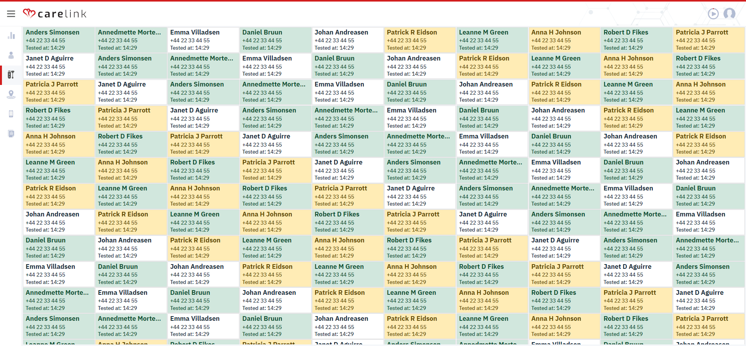Image resolution: width=746 pixels, height=346 pixels.
Task: Click the play refresh timer icon
Action: pos(713,14)
